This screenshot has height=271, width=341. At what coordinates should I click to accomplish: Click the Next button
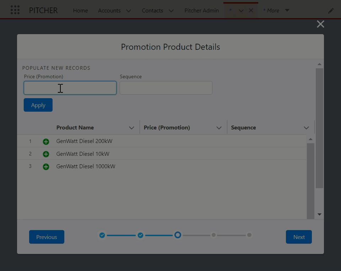click(298, 237)
